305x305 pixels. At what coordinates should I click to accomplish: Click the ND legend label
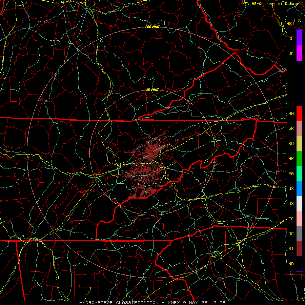291,264
